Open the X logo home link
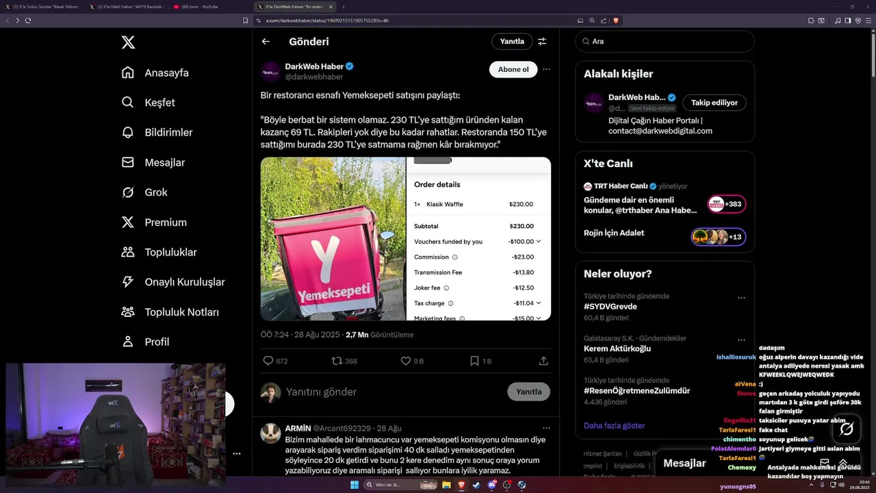This screenshot has width=876, height=493. click(128, 42)
